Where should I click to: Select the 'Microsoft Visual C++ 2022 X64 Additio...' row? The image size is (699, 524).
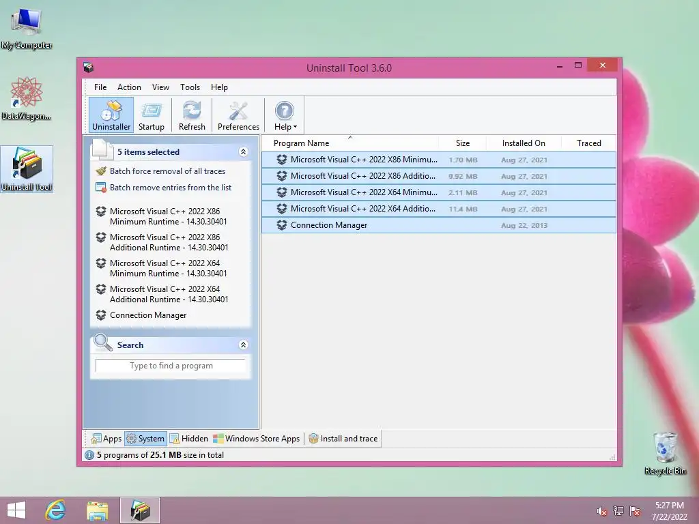(439, 209)
